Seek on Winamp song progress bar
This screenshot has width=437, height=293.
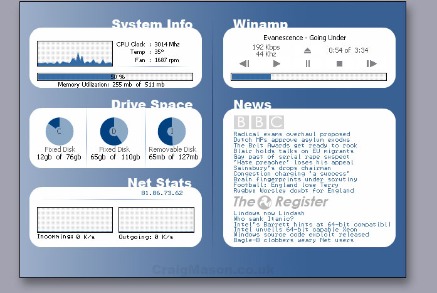tap(309, 77)
